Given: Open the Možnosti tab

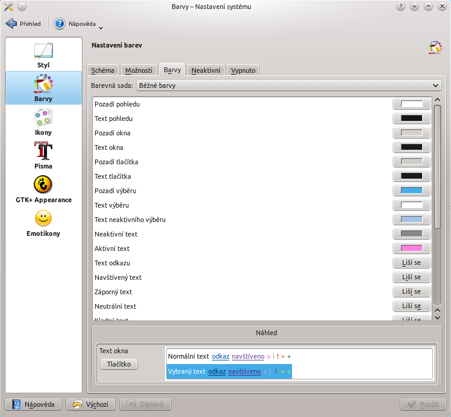Looking at the screenshot, I should pyautogui.click(x=139, y=70).
